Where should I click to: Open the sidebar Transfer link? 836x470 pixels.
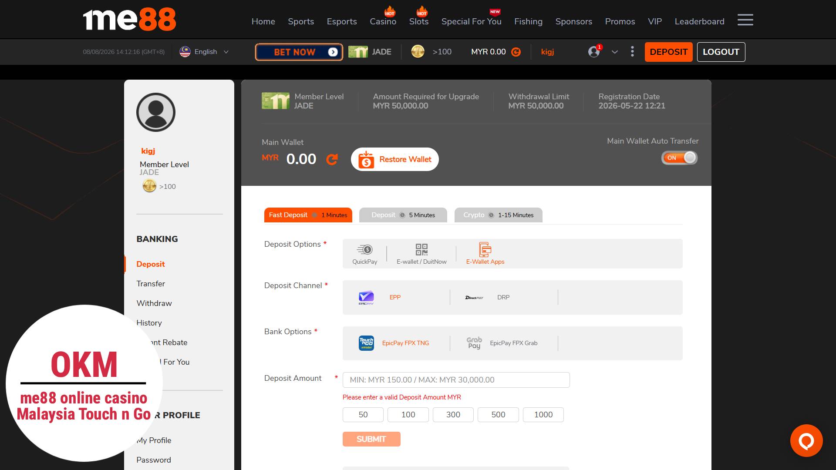click(151, 284)
